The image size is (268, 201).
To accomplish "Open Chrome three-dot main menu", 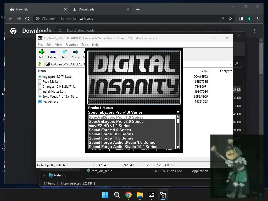I will click(258, 19).
